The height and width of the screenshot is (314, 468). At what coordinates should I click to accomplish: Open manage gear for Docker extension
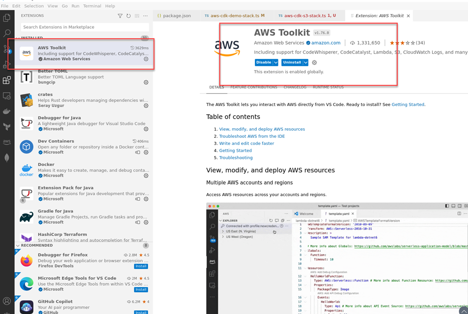click(x=146, y=176)
